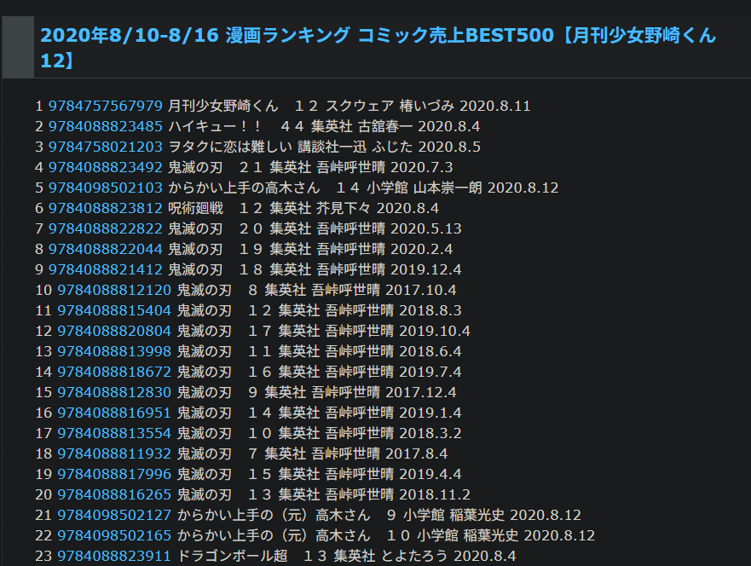Open ISBN link 9784088821412
The width and height of the screenshot is (751, 566).
pos(106,269)
